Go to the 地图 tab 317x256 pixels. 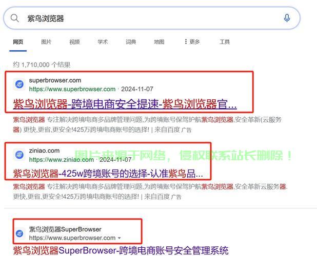point(159,42)
